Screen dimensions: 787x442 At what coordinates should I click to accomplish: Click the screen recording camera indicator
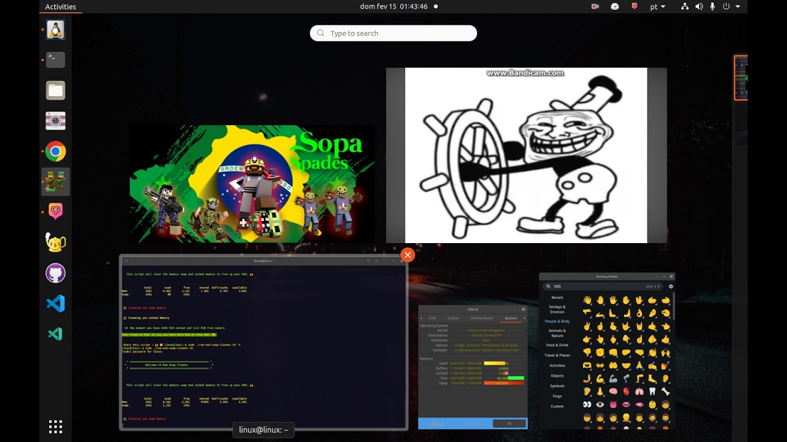[x=595, y=7]
